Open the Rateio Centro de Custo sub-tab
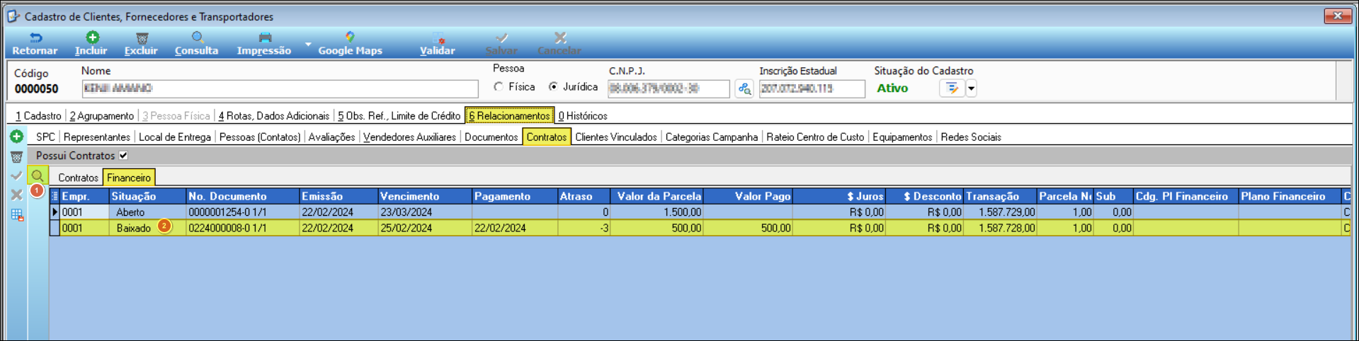Screen dimensions: 1359x341 815,137
